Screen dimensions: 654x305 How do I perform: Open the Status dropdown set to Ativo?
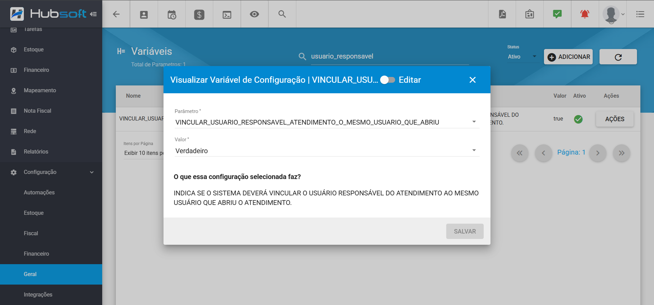click(522, 57)
